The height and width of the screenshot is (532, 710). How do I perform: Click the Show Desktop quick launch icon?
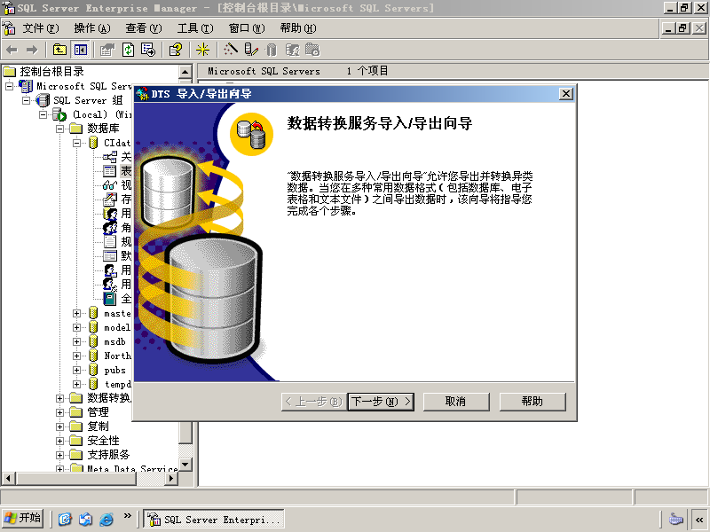[65, 519]
